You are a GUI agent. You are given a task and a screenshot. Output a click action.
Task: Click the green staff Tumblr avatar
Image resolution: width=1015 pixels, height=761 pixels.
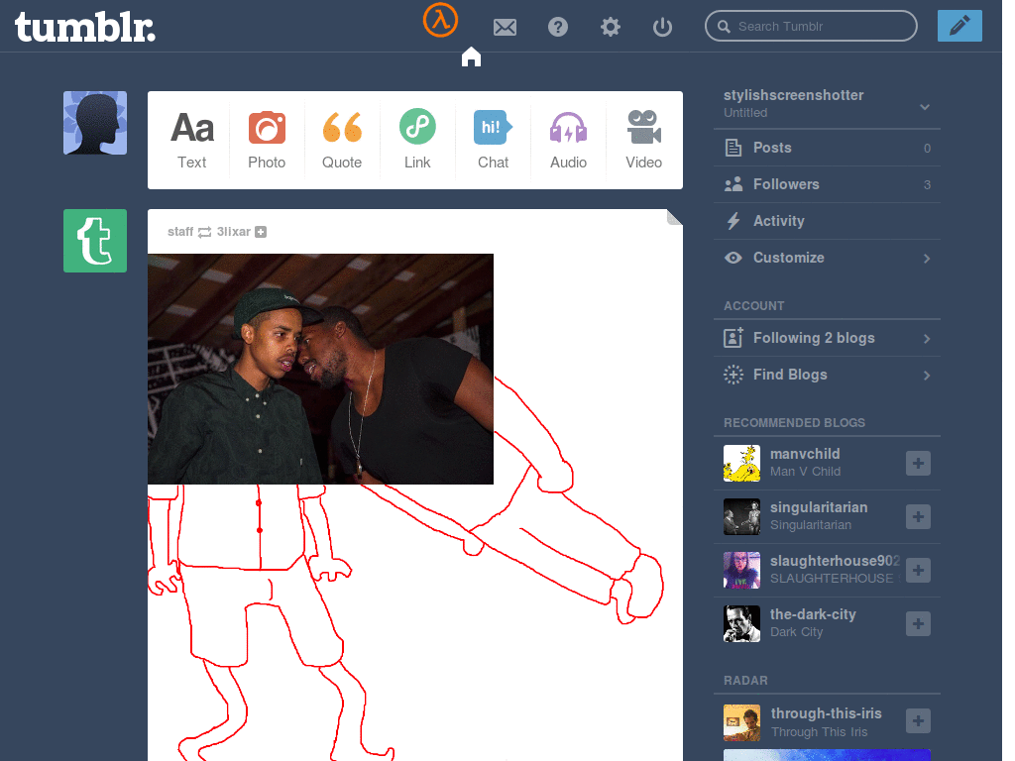tap(95, 241)
